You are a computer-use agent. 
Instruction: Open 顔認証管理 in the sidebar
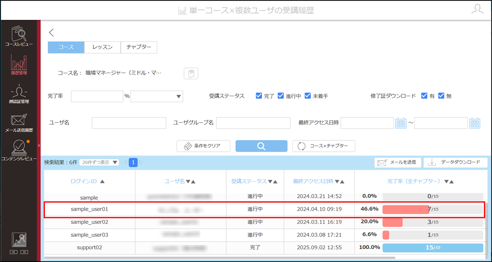click(19, 94)
